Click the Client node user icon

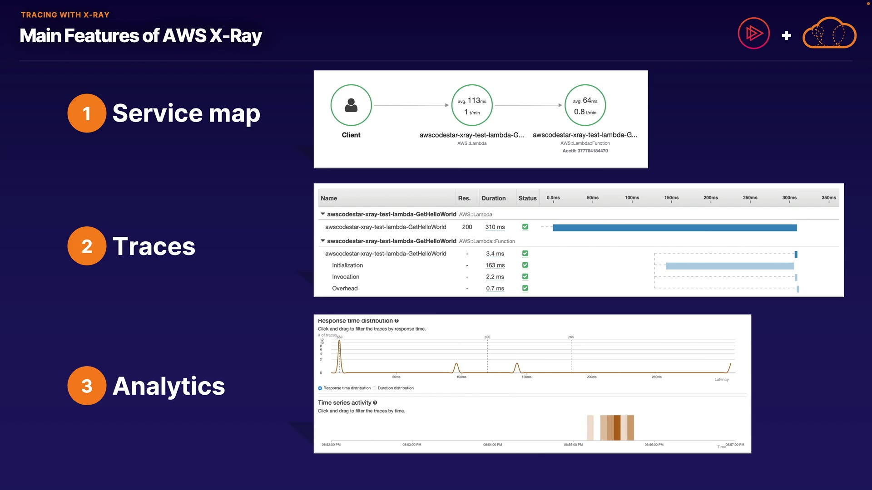(351, 105)
